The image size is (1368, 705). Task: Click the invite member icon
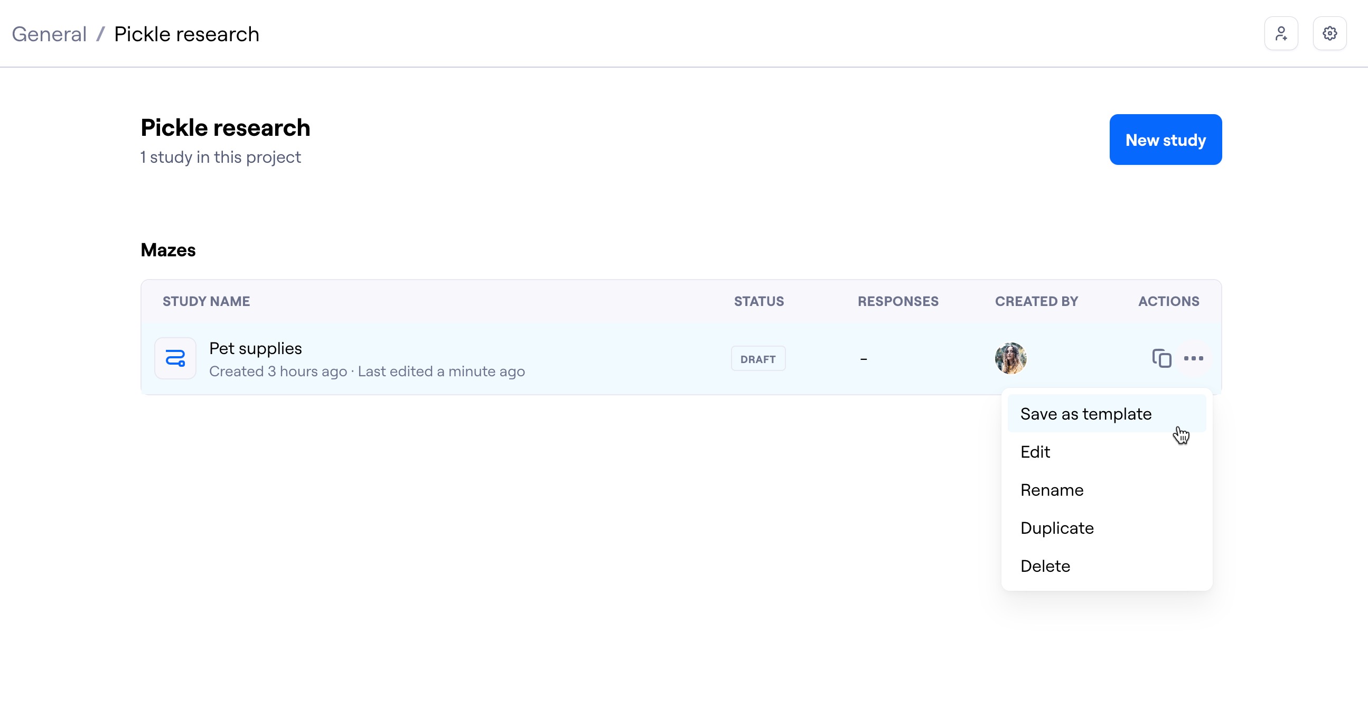1281,33
